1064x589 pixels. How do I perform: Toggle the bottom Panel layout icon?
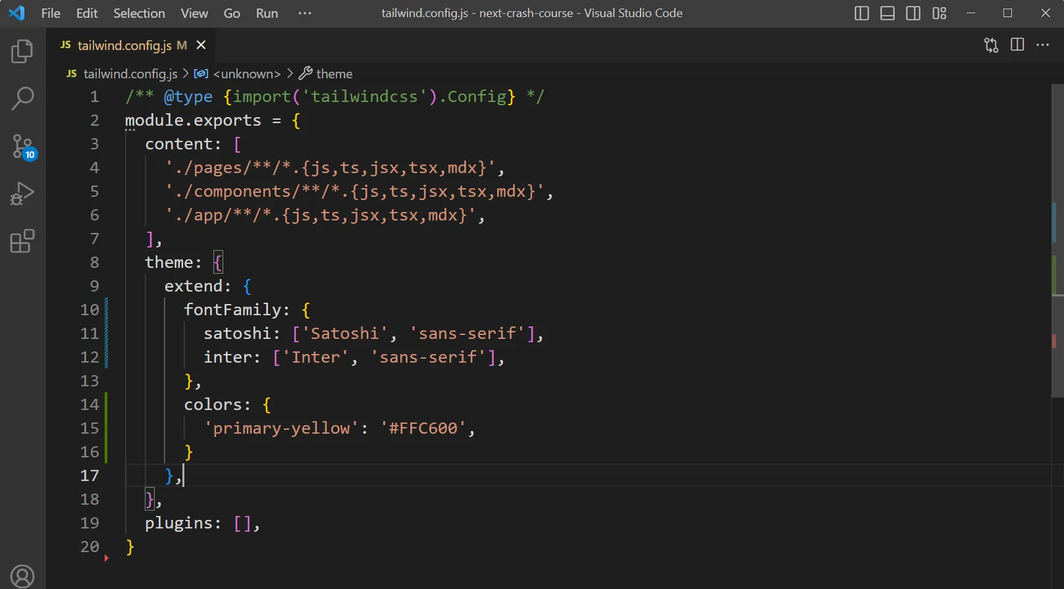tap(888, 13)
